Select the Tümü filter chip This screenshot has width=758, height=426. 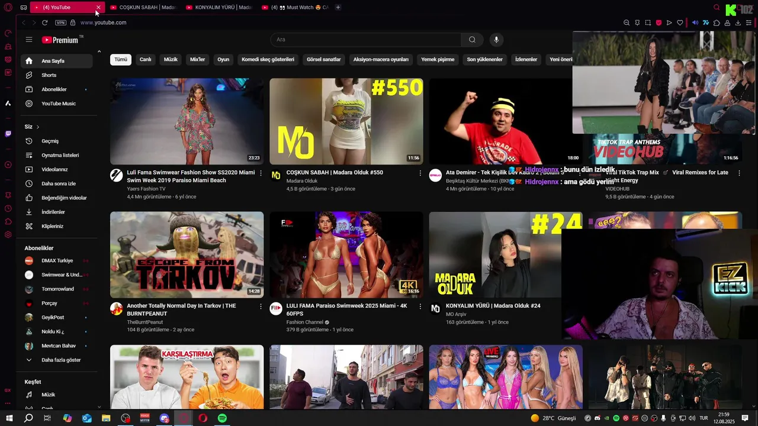[121, 60]
